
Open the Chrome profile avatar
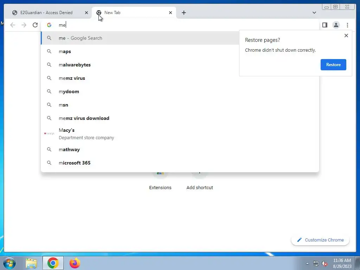tap(336, 25)
